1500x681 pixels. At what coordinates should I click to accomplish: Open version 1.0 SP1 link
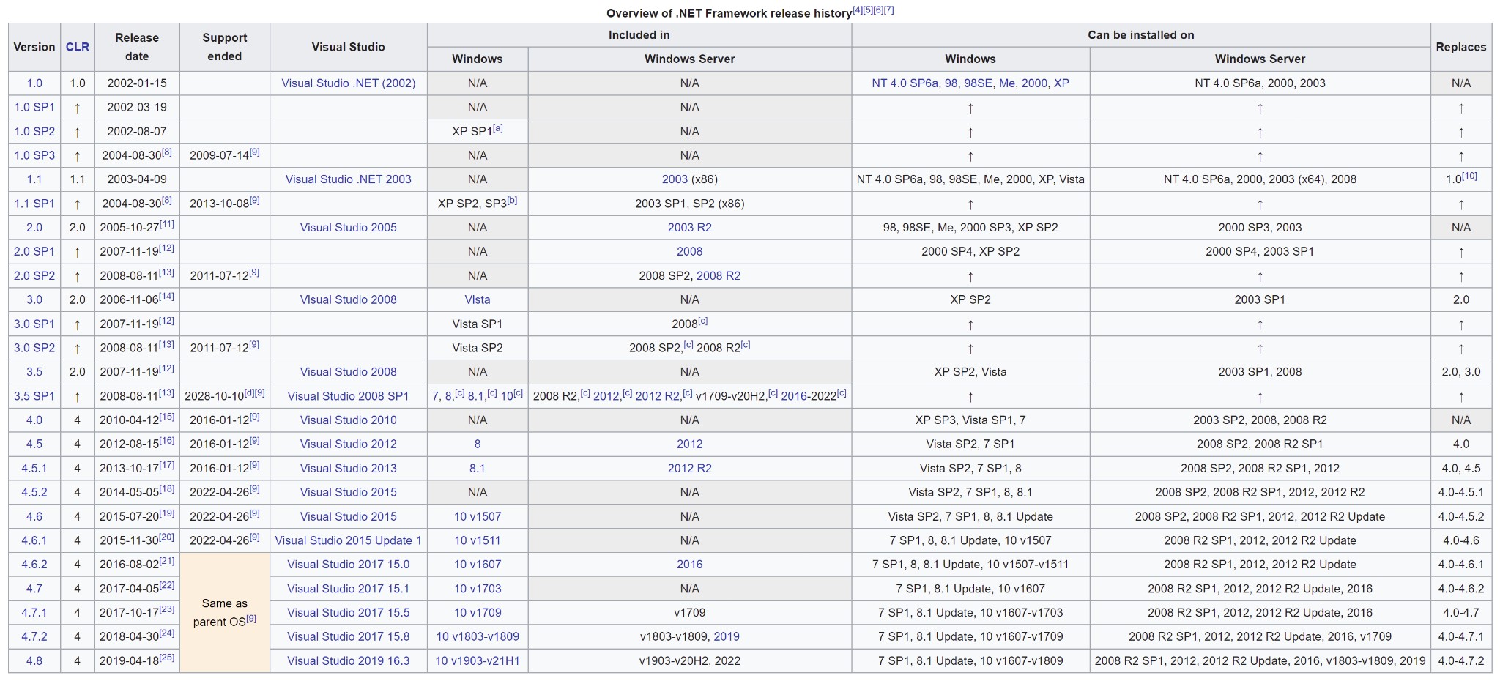pos(34,107)
